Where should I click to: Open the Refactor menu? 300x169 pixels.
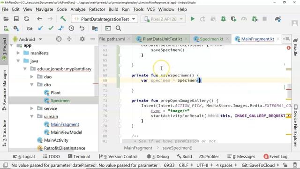click(x=97, y=9)
